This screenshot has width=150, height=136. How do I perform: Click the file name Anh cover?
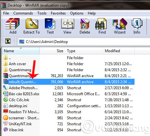17,64
